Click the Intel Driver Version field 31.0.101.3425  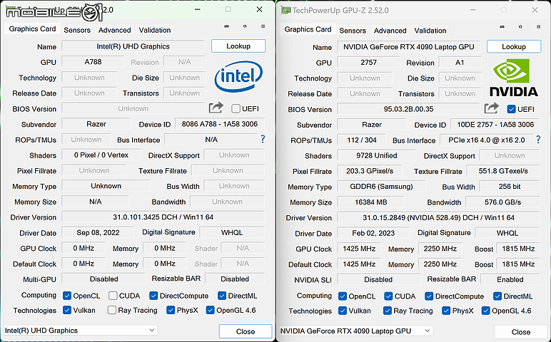[x=163, y=217]
